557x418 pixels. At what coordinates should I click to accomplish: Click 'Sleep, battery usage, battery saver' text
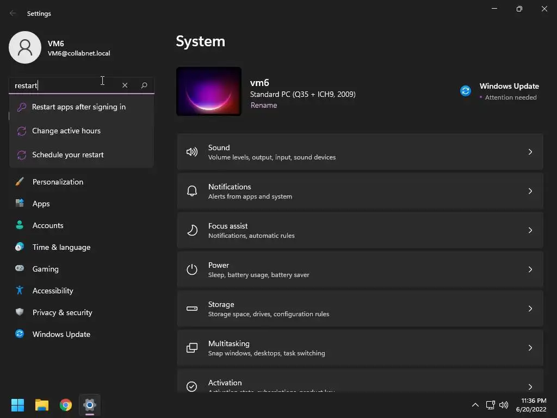pos(258,275)
